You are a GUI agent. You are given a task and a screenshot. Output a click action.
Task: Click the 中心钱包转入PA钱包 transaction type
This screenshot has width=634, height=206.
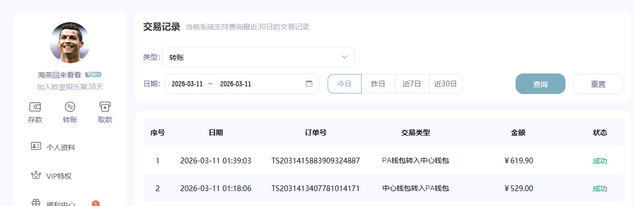(416, 189)
